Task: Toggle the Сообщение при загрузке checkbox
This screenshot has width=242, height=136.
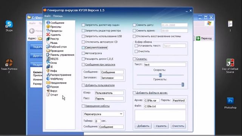Action: pos(83,65)
